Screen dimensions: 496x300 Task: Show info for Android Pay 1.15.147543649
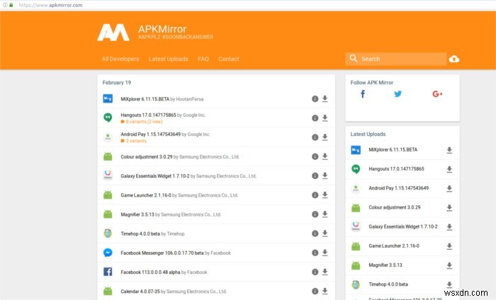(315, 137)
